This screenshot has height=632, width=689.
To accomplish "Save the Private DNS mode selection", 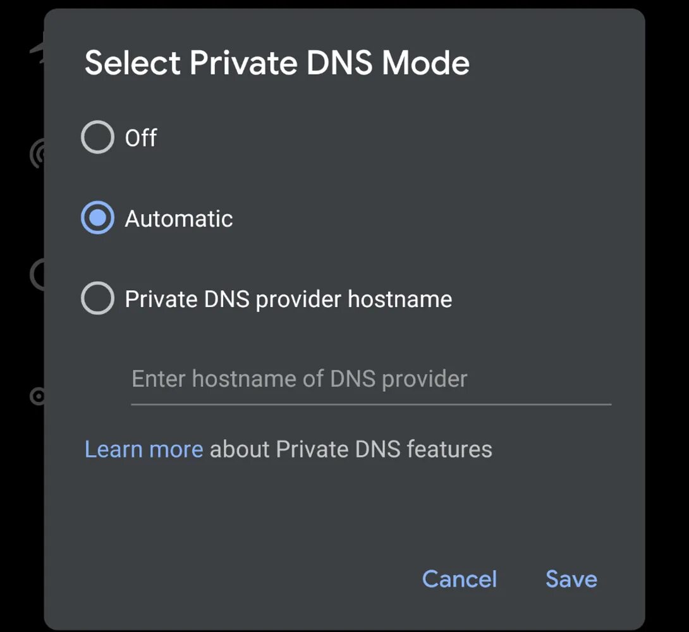I will point(571,579).
